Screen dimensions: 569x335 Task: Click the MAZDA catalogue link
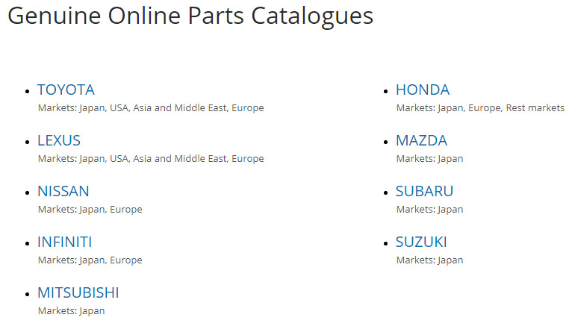(421, 141)
